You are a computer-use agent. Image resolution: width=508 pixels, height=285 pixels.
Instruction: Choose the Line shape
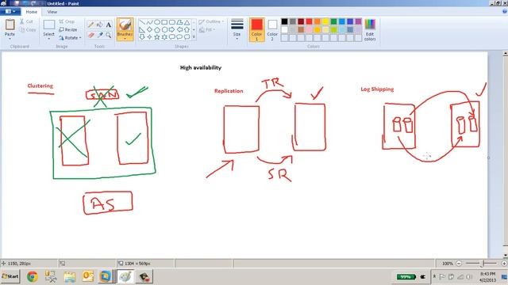click(x=142, y=22)
